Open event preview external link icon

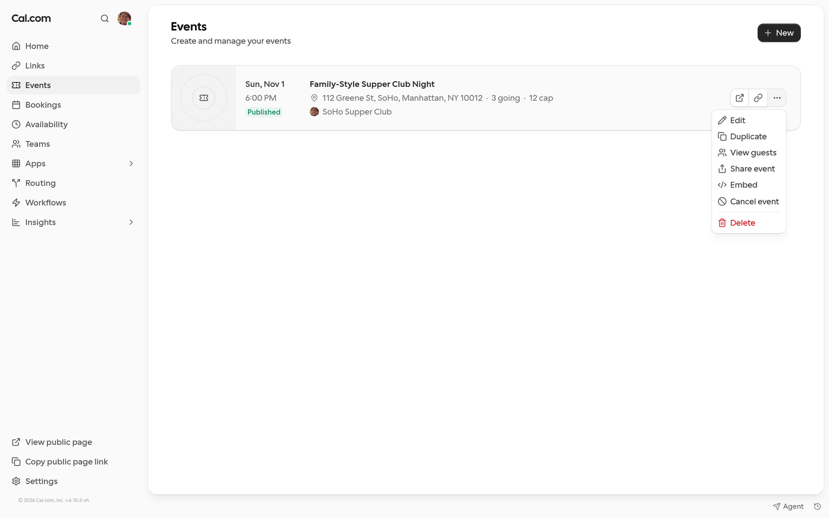point(740,98)
